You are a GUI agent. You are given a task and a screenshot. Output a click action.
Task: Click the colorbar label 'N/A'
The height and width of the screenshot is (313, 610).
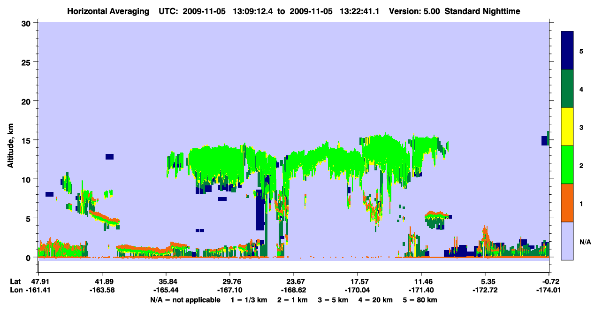pyautogui.click(x=585, y=242)
